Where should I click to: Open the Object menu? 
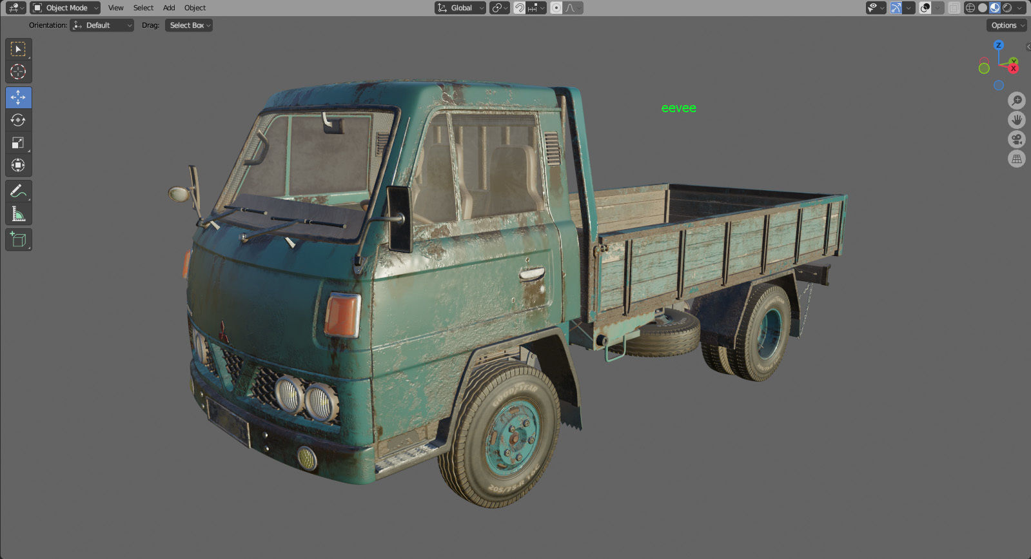195,8
